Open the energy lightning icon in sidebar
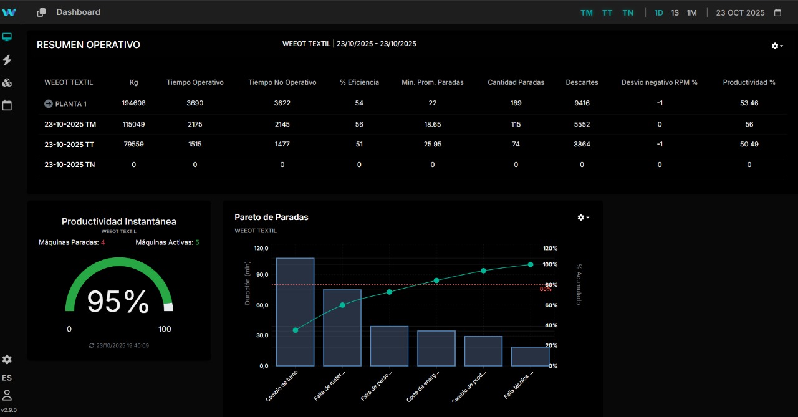Image resolution: width=798 pixels, height=417 pixels. pyautogui.click(x=7, y=60)
